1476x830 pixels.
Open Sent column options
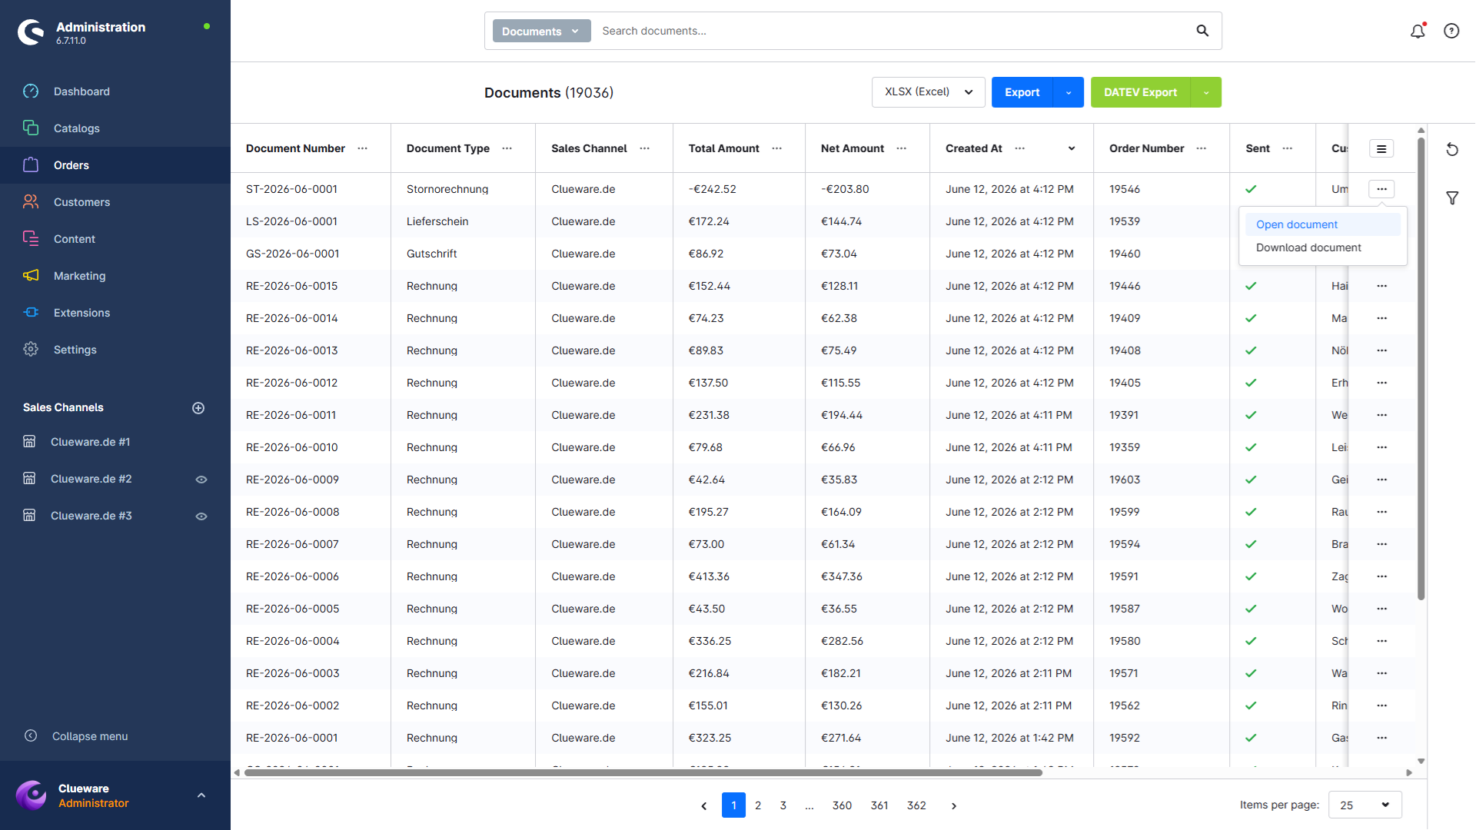[x=1288, y=148]
